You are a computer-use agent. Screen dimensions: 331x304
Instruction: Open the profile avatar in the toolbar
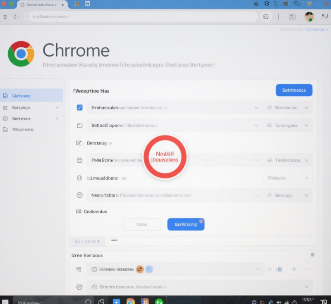pyautogui.click(x=309, y=17)
